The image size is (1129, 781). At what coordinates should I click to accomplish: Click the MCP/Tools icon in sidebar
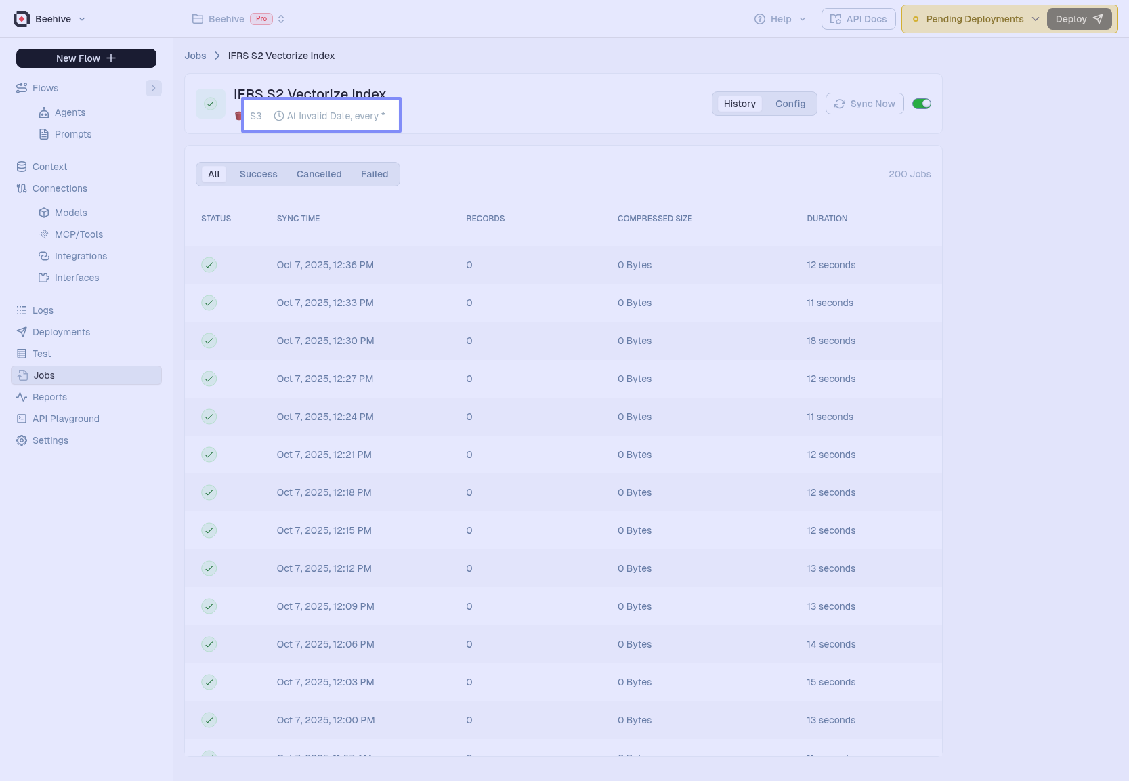click(x=44, y=234)
